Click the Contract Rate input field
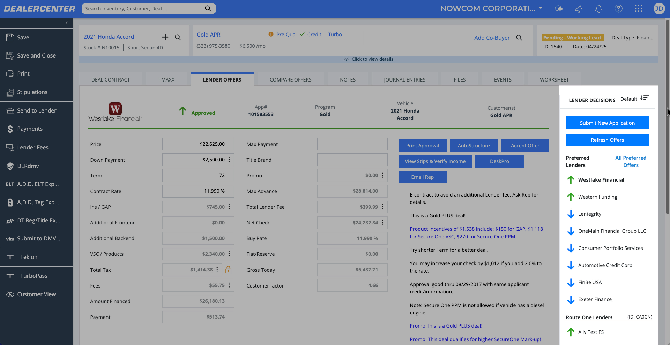Screen dimensions: 670x345 (x=198, y=191)
